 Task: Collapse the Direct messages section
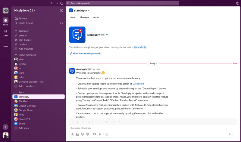pos(16,55)
